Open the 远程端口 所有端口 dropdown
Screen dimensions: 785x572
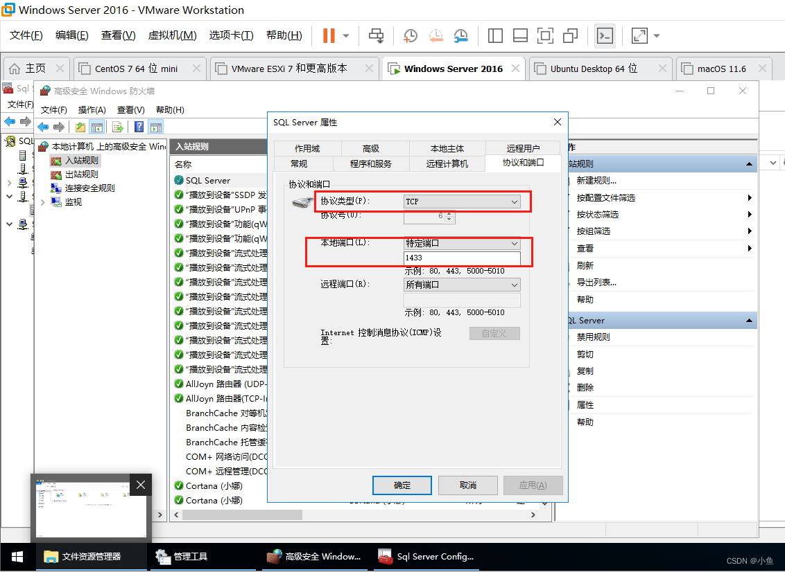[x=460, y=284]
